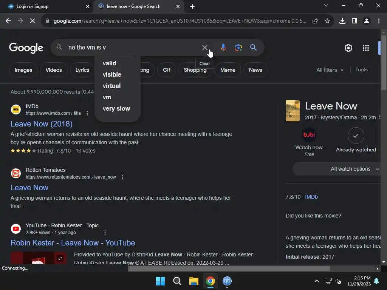Open Chrome downloads icon
The height and width of the screenshot is (290, 387).
342,21
